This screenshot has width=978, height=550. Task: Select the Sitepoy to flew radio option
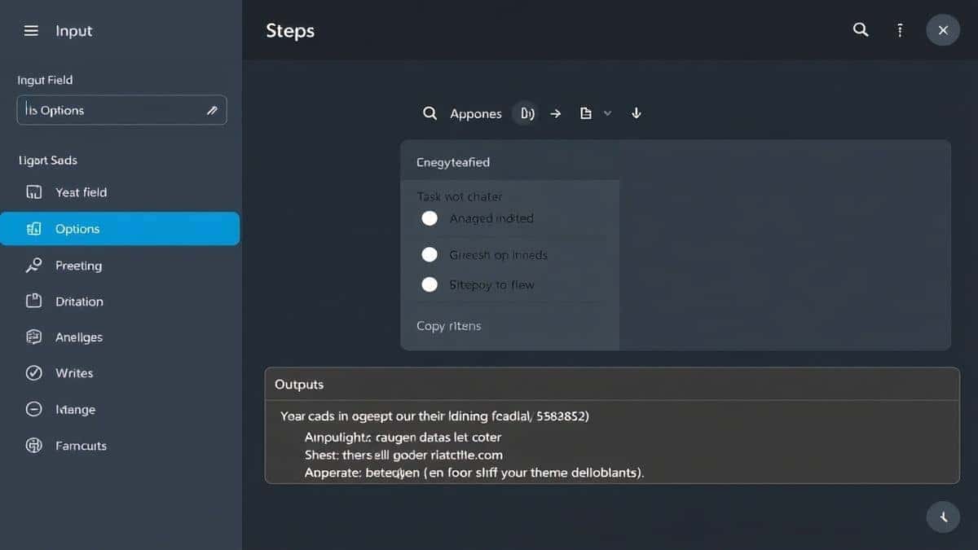(x=430, y=285)
